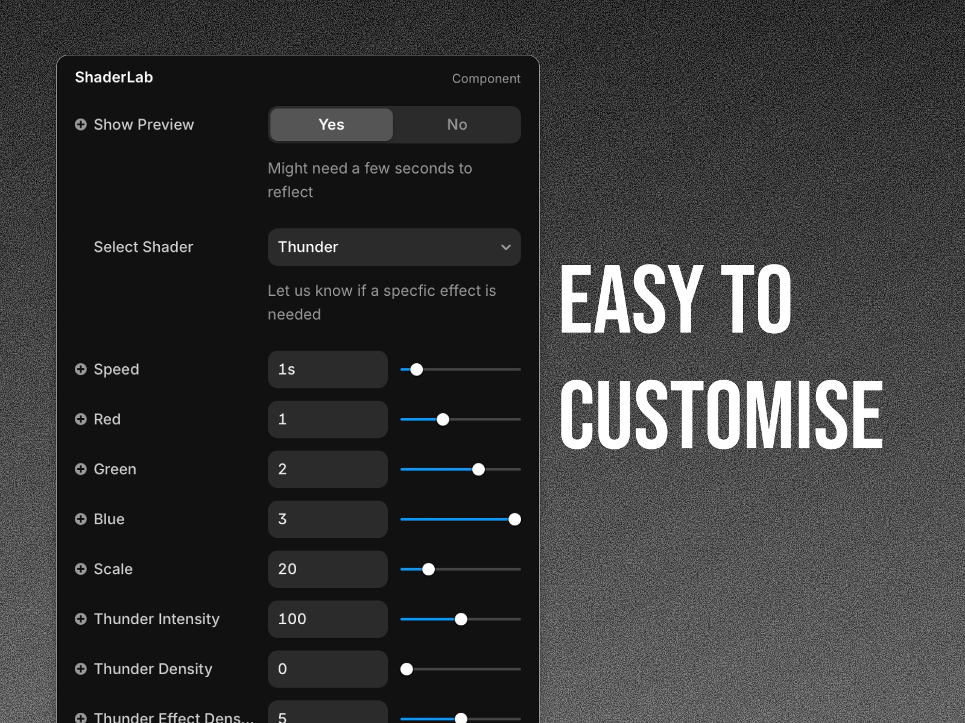Screen dimensions: 965x723
Task: Click the Thunder Density slider handle
Action: click(x=407, y=669)
